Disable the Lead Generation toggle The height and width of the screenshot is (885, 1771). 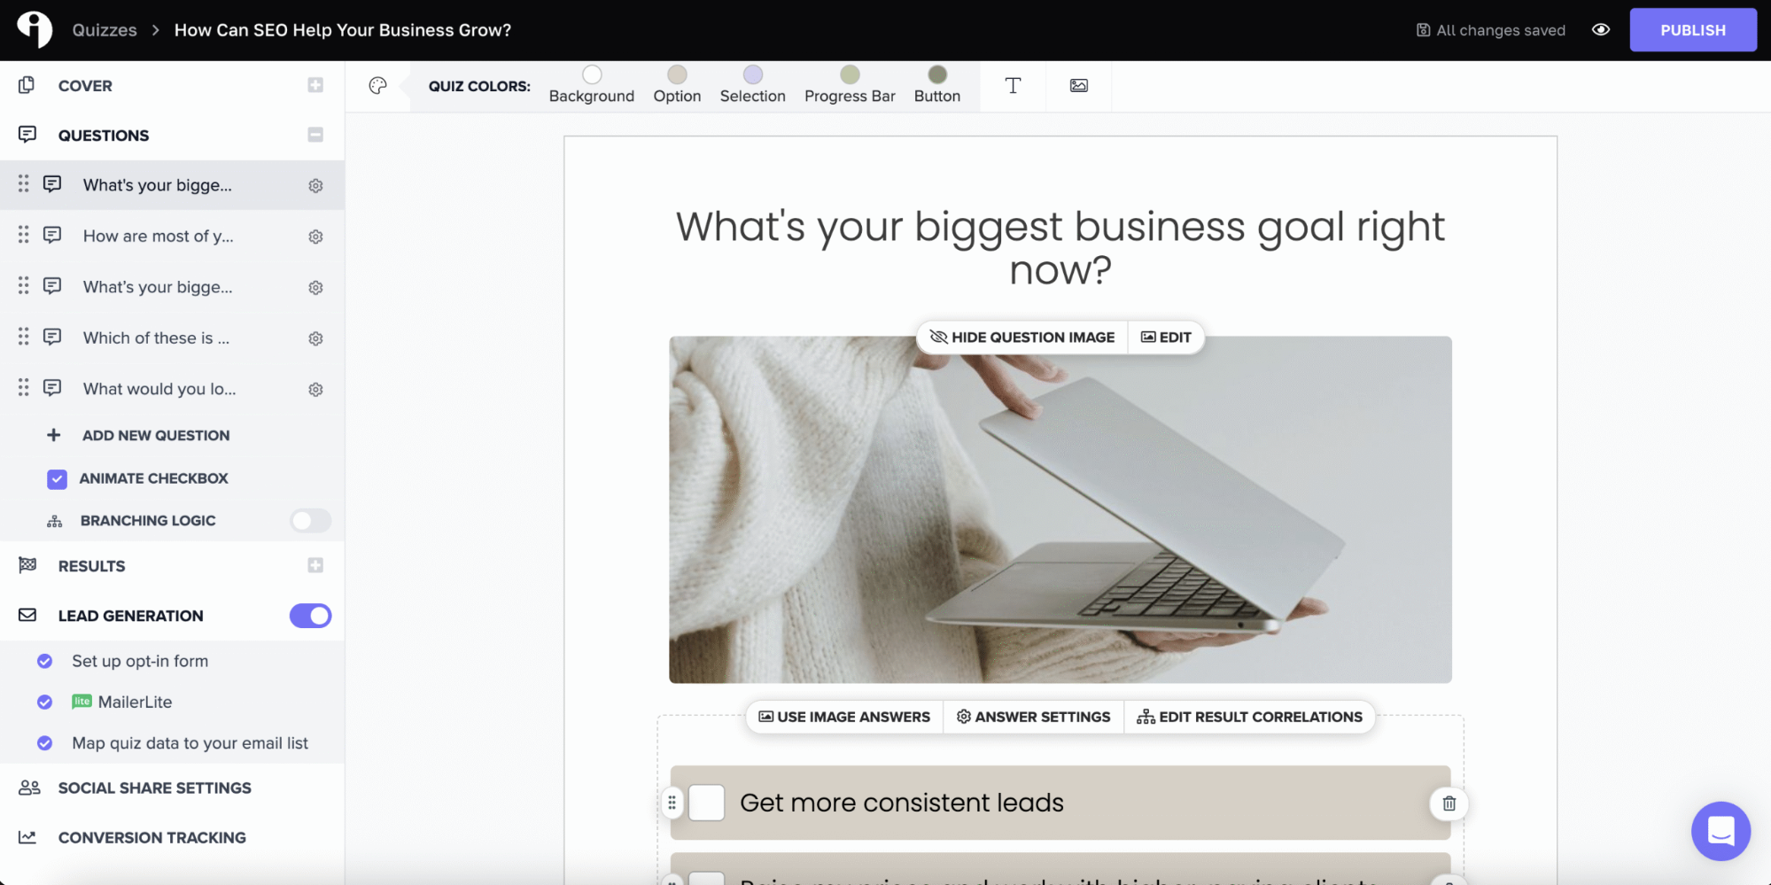point(310,616)
